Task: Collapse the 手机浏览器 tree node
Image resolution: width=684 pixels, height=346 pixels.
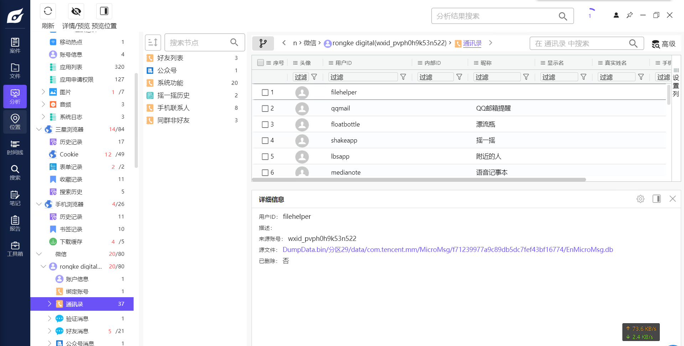Action: (39, 204)
